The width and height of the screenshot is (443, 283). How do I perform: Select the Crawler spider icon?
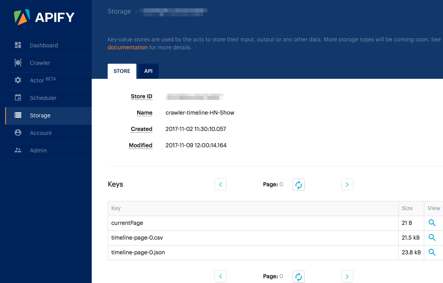pyautogui.click(x=18, y=63)
